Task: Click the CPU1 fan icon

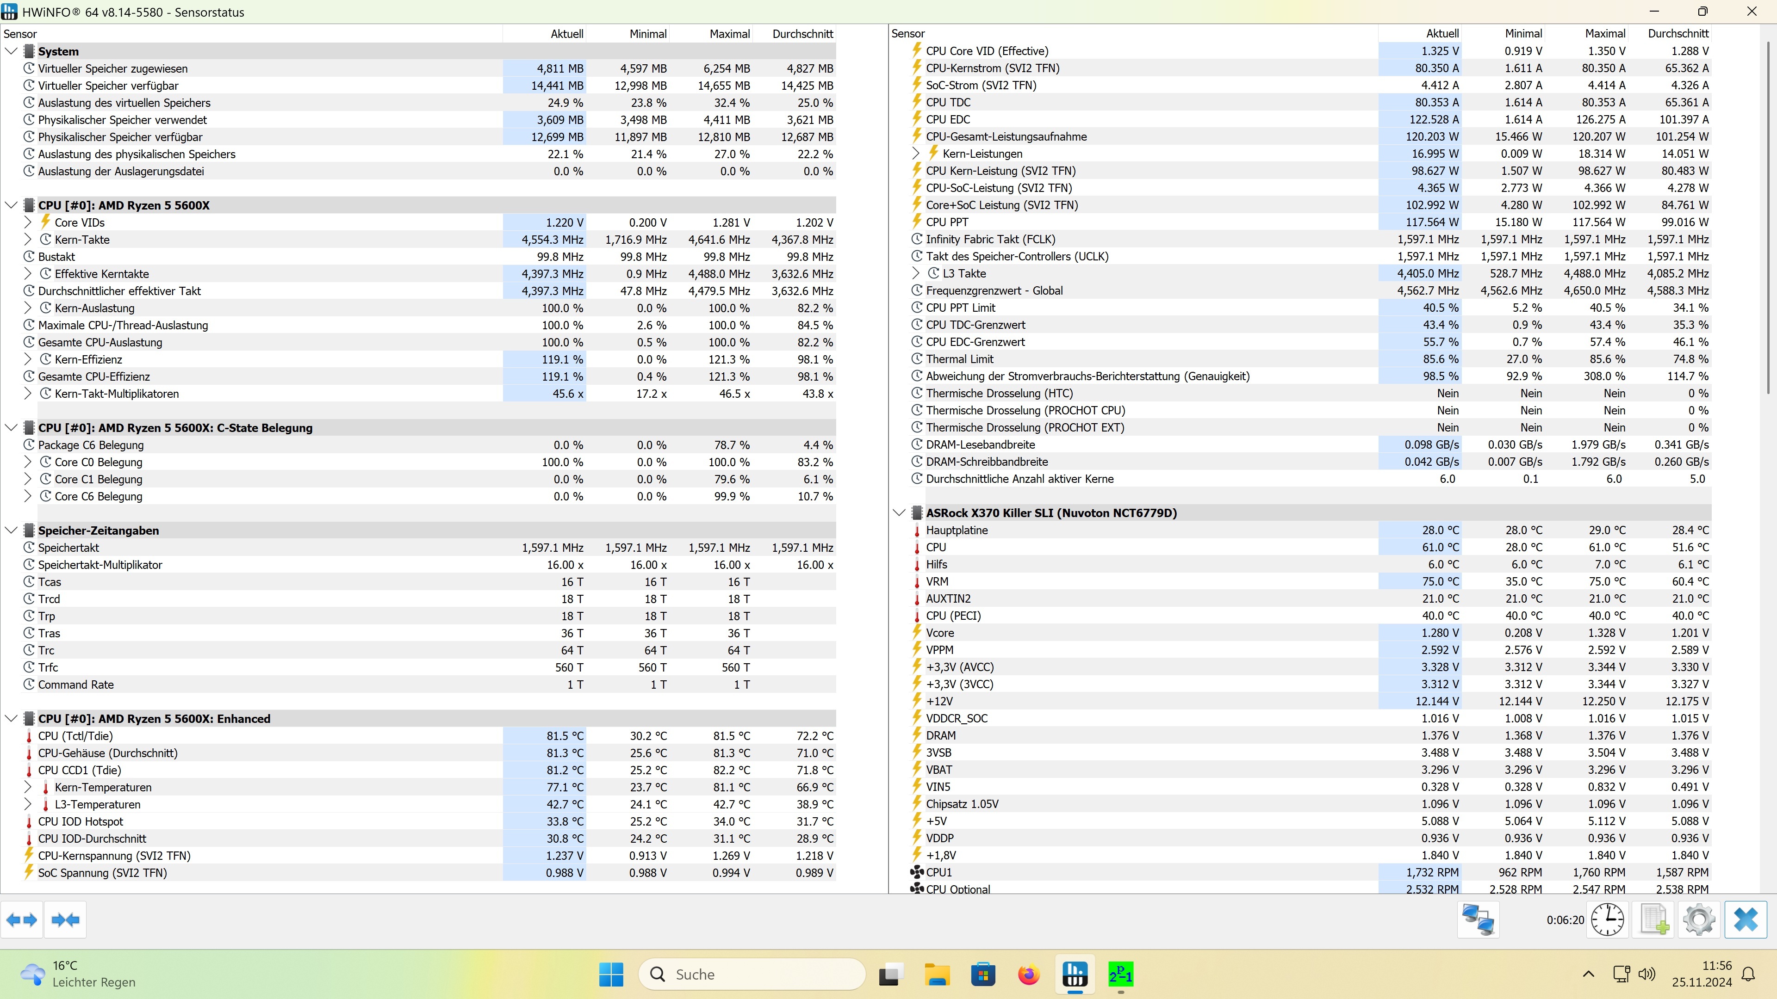Action: point(917,872)
